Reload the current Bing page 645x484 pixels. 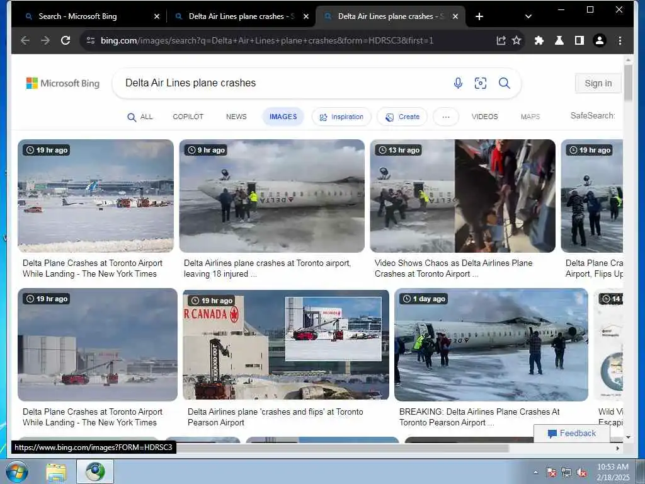click(66, 40)
